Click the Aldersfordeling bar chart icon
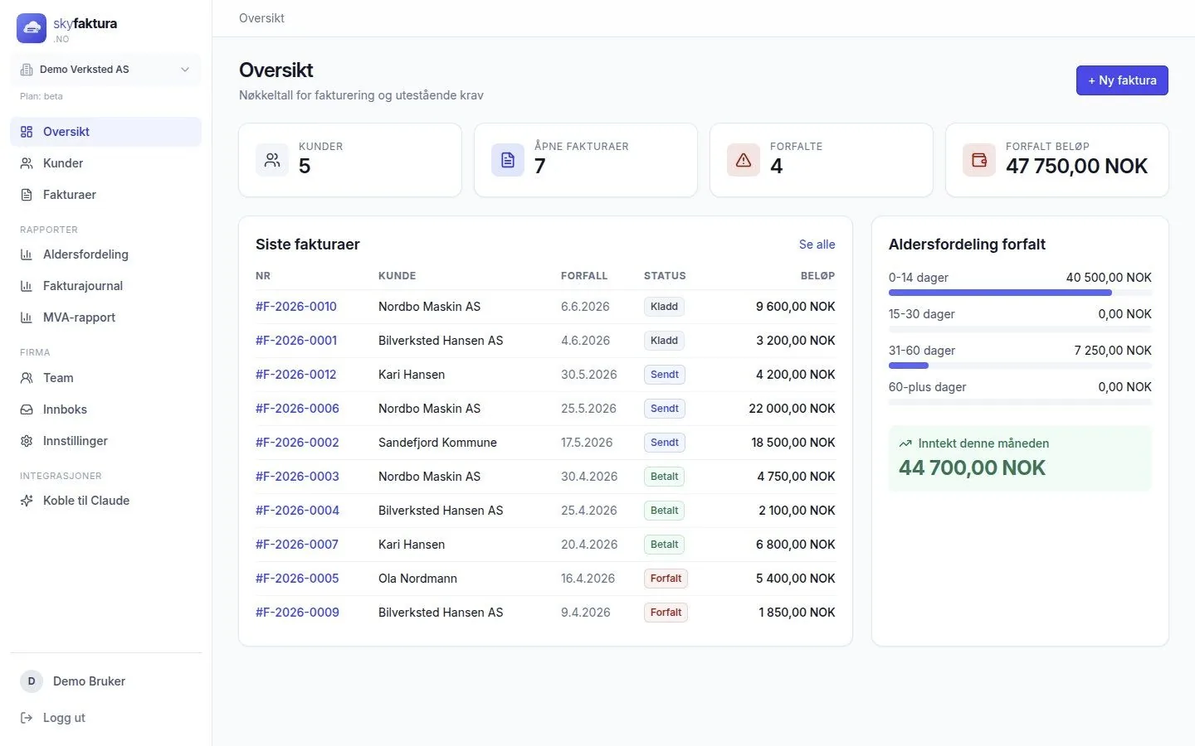This screenshot has height=746, width=1195. click(27, 254)
